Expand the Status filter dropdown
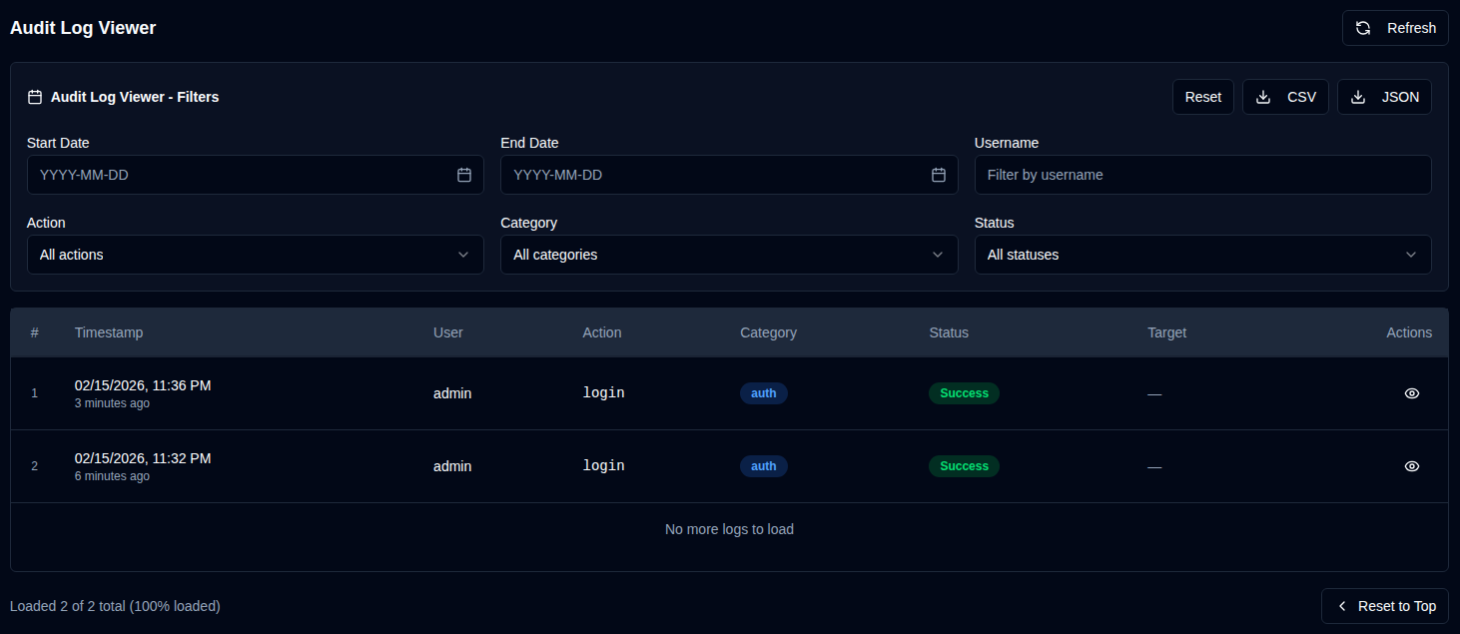 (1202, 255)
